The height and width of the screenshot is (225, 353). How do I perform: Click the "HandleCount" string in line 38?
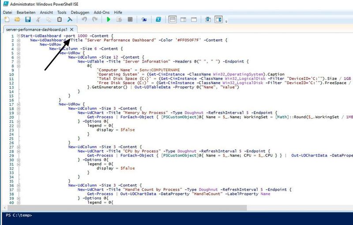coord(207,194)
